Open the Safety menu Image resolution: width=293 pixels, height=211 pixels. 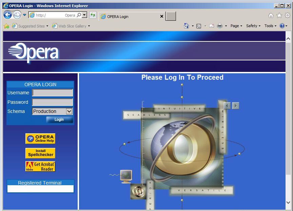point(253,26)
